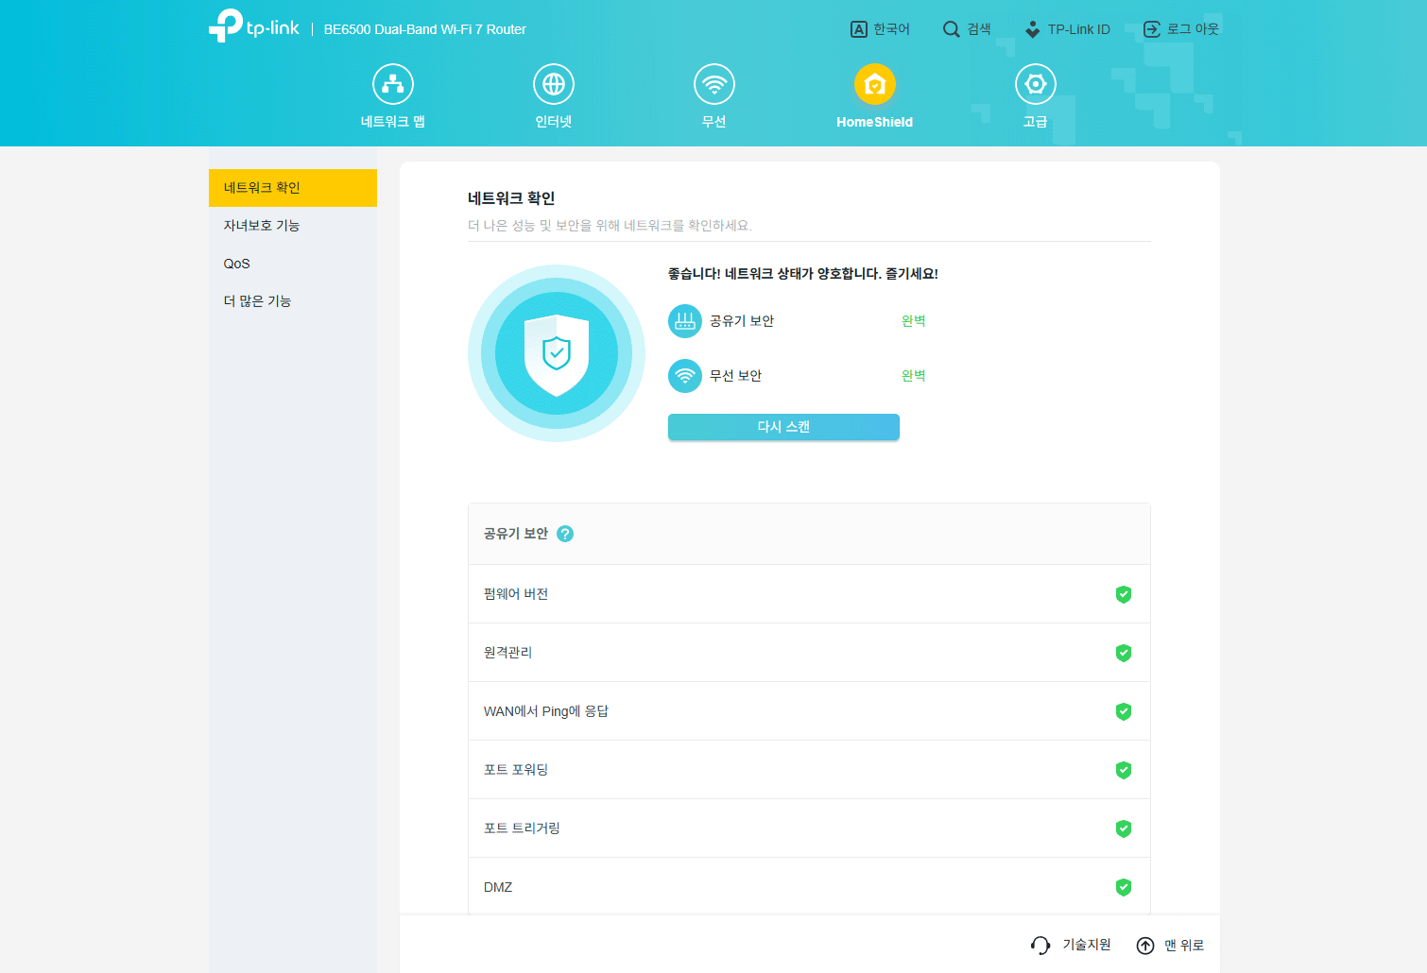Open 기술지원 technical support link

1072,945
